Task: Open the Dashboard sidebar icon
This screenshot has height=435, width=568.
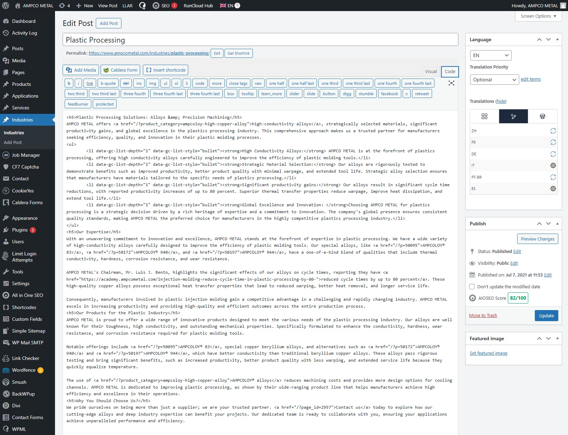Action: tap(6, 21)
